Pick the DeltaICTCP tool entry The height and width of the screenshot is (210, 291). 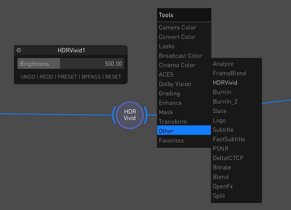228,158
